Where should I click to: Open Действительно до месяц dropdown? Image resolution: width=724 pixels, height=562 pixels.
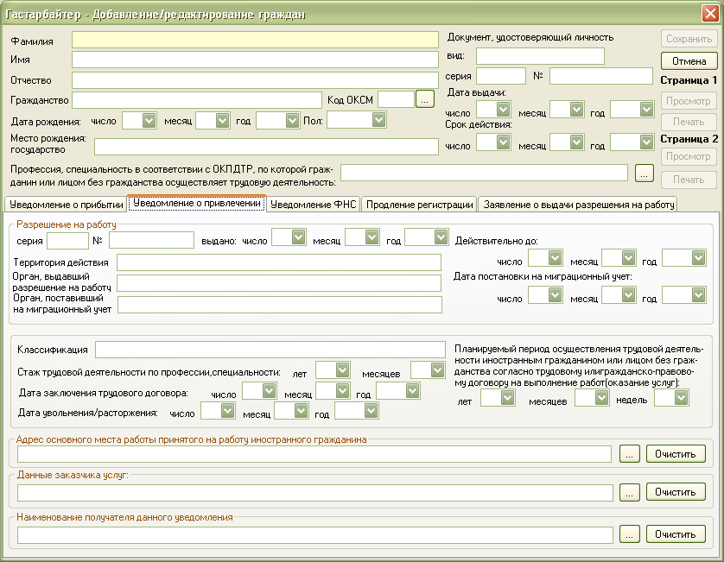click(628, 258)
